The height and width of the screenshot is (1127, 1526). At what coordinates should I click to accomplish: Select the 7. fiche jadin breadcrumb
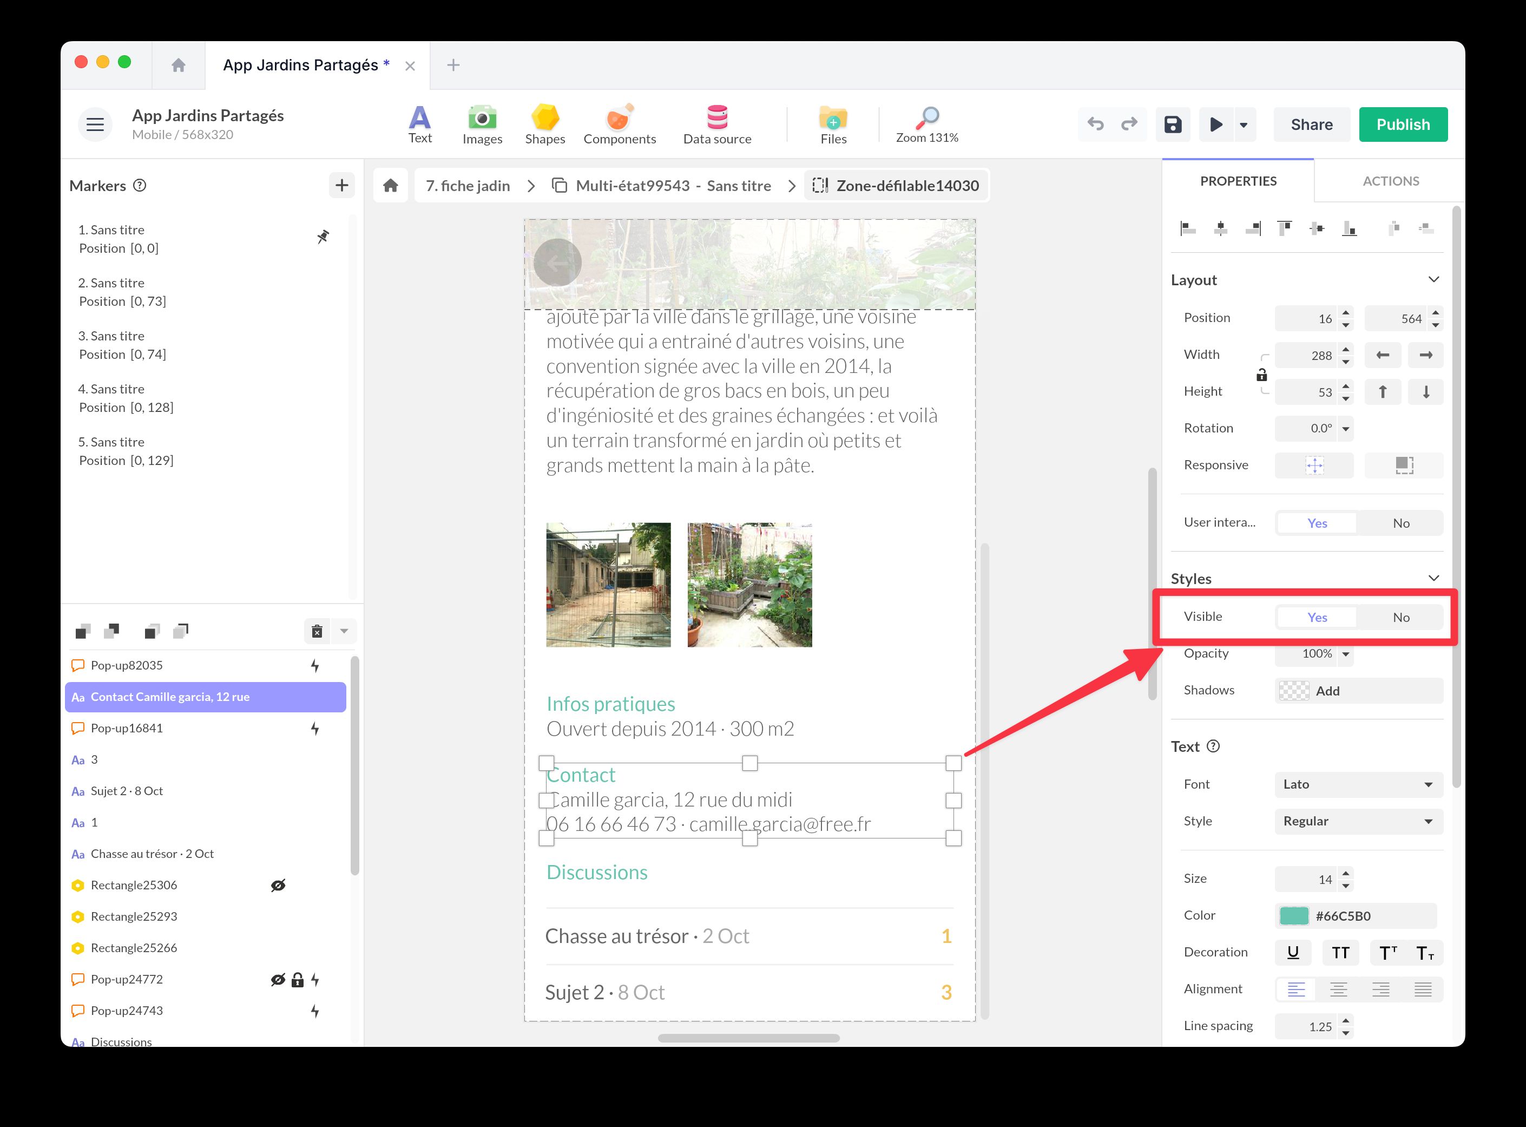[x=468, y=186]
